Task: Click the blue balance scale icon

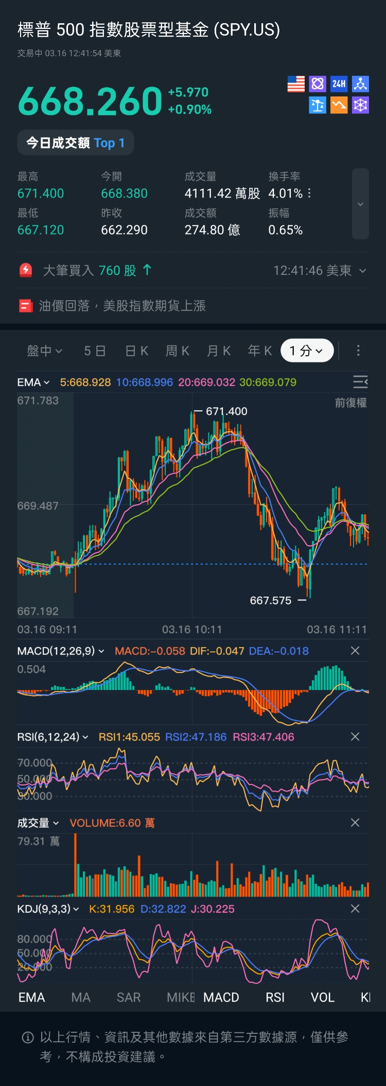Action: point(318,105)
